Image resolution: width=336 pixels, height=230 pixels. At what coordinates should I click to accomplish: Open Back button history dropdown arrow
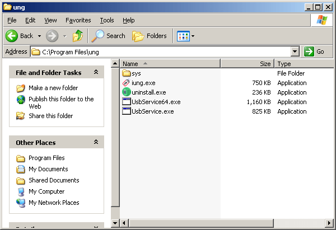pos(39,36)
